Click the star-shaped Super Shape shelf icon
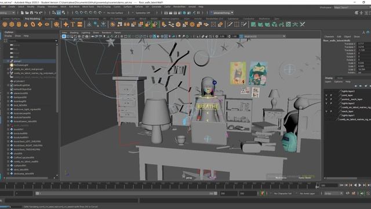Viewport: 371px width, 209px height. point(66,24)
